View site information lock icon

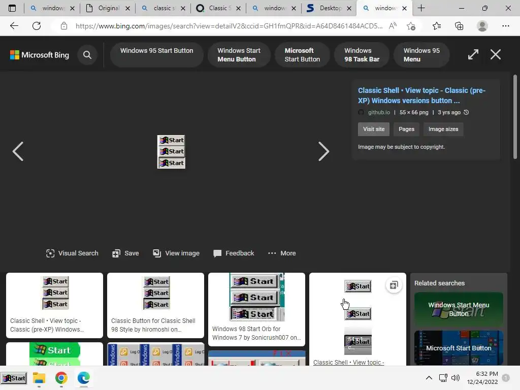pyautogui.click(x=64, y=26)
